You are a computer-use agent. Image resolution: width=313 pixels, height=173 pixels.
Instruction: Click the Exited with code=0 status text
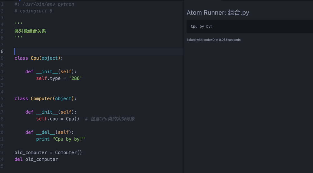213,40
